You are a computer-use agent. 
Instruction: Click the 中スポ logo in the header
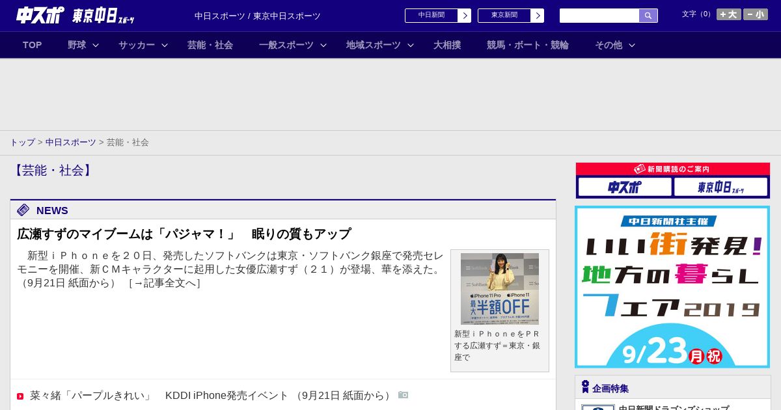[x=40, y=15]
